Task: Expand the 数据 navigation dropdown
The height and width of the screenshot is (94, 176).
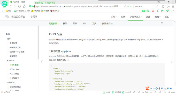Action: pos(157,17)
